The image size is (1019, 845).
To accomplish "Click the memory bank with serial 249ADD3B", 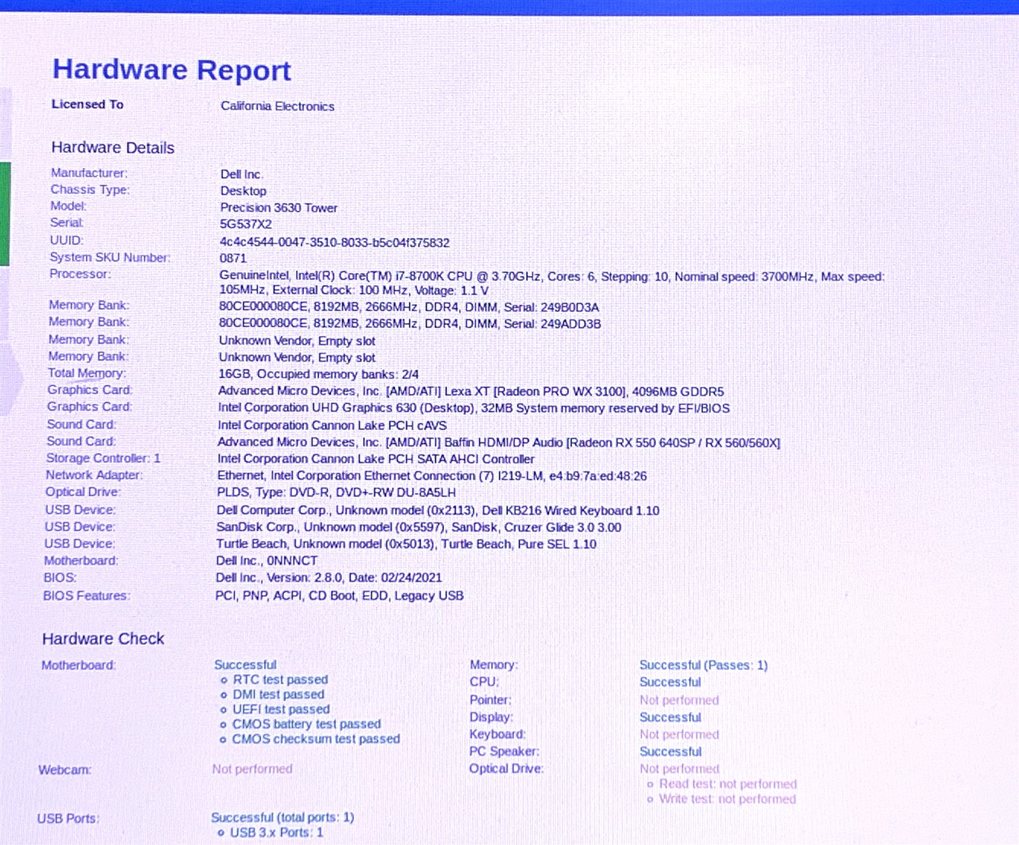I will click(410, 324).
